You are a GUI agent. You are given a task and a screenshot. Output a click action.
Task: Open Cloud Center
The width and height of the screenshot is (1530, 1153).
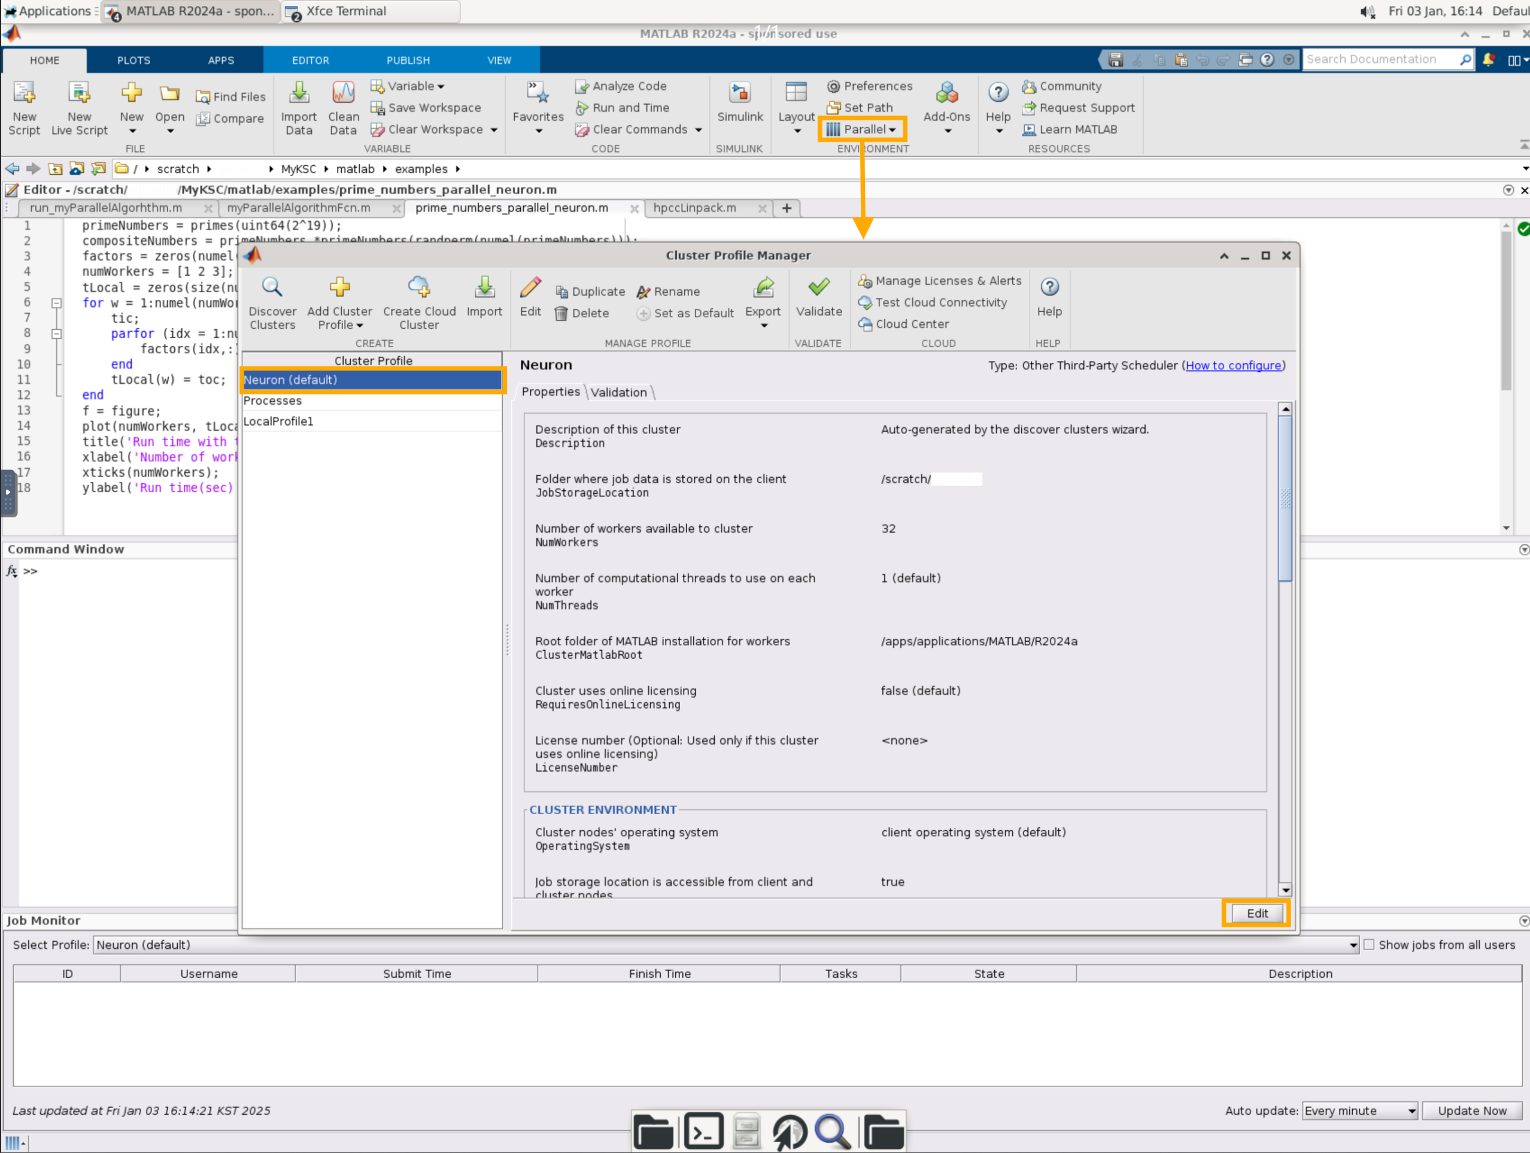pos(903,324)
